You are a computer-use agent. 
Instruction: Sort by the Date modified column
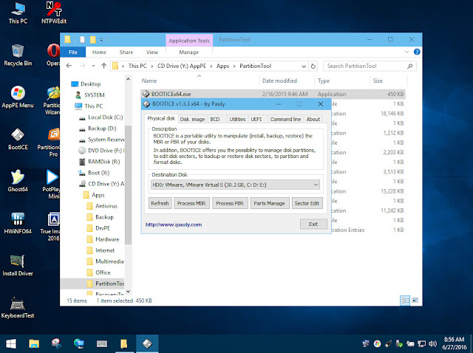pyautogui.click(x=279, y=80)
